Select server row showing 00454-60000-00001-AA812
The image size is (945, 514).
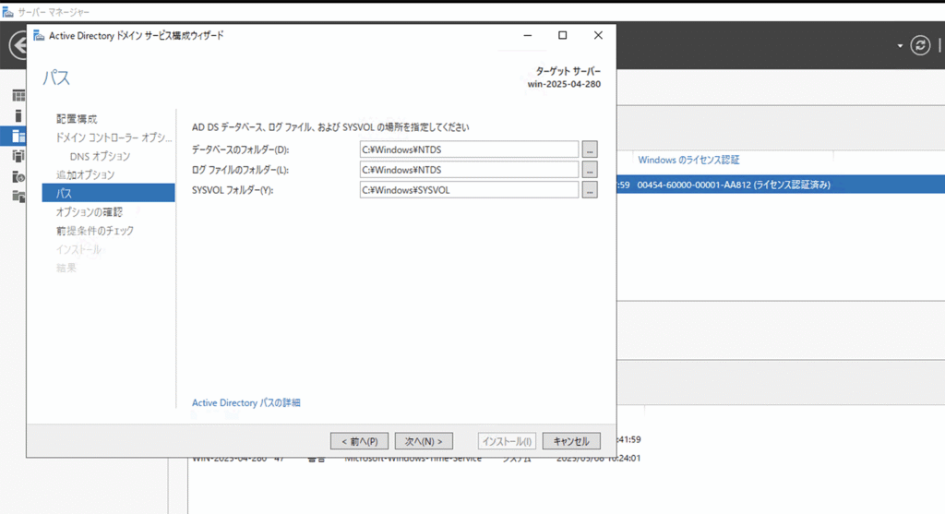[x=781, y=185]
